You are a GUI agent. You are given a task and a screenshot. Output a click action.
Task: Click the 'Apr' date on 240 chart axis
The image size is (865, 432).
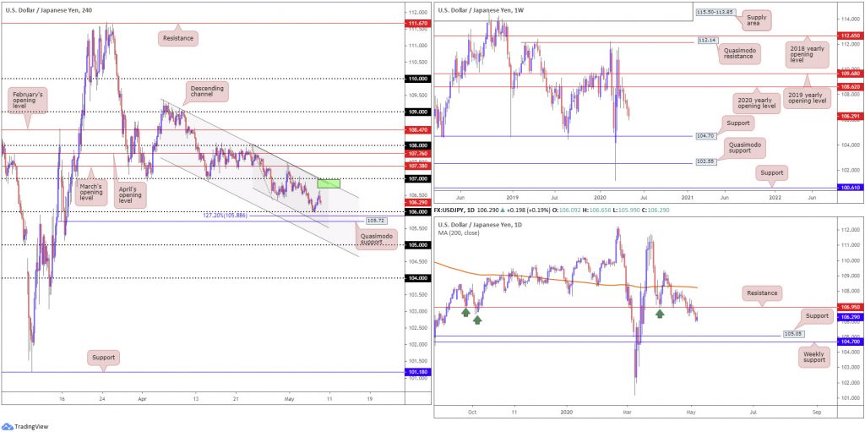click(x=143, y=397)
